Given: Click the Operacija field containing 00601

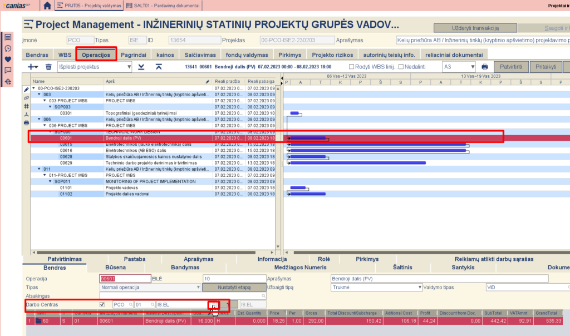Looking at the screenshot, I should point(125,279).
